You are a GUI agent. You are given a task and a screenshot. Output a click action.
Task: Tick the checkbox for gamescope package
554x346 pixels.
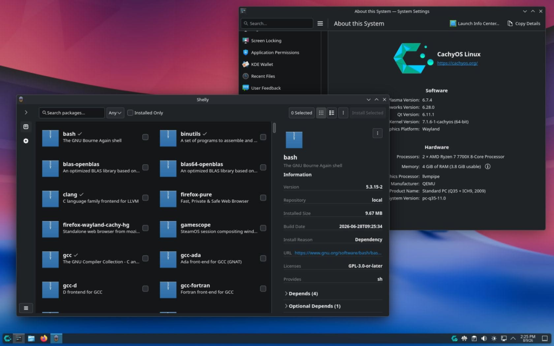point(263,228)
